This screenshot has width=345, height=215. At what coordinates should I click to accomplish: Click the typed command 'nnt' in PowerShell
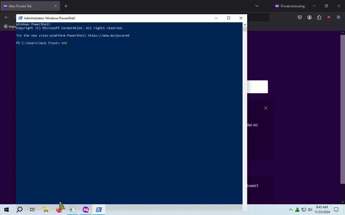(x=64, y=43)
